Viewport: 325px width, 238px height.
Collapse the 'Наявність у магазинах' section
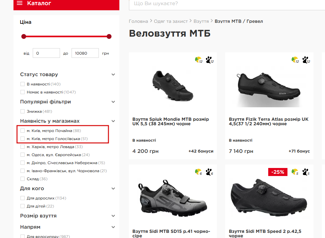pyautogui.click(x=113, y=121)
